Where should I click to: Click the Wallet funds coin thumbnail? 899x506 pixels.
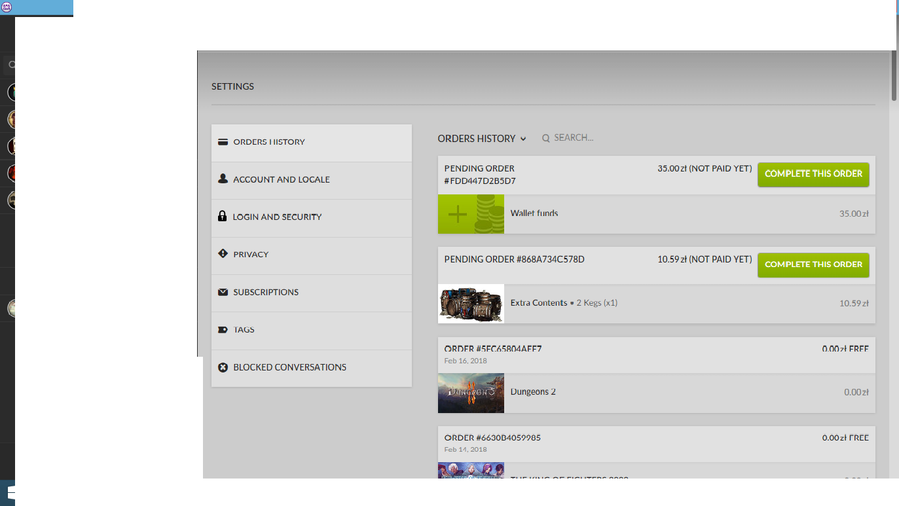pyautogui.click(x=471, y=214)
